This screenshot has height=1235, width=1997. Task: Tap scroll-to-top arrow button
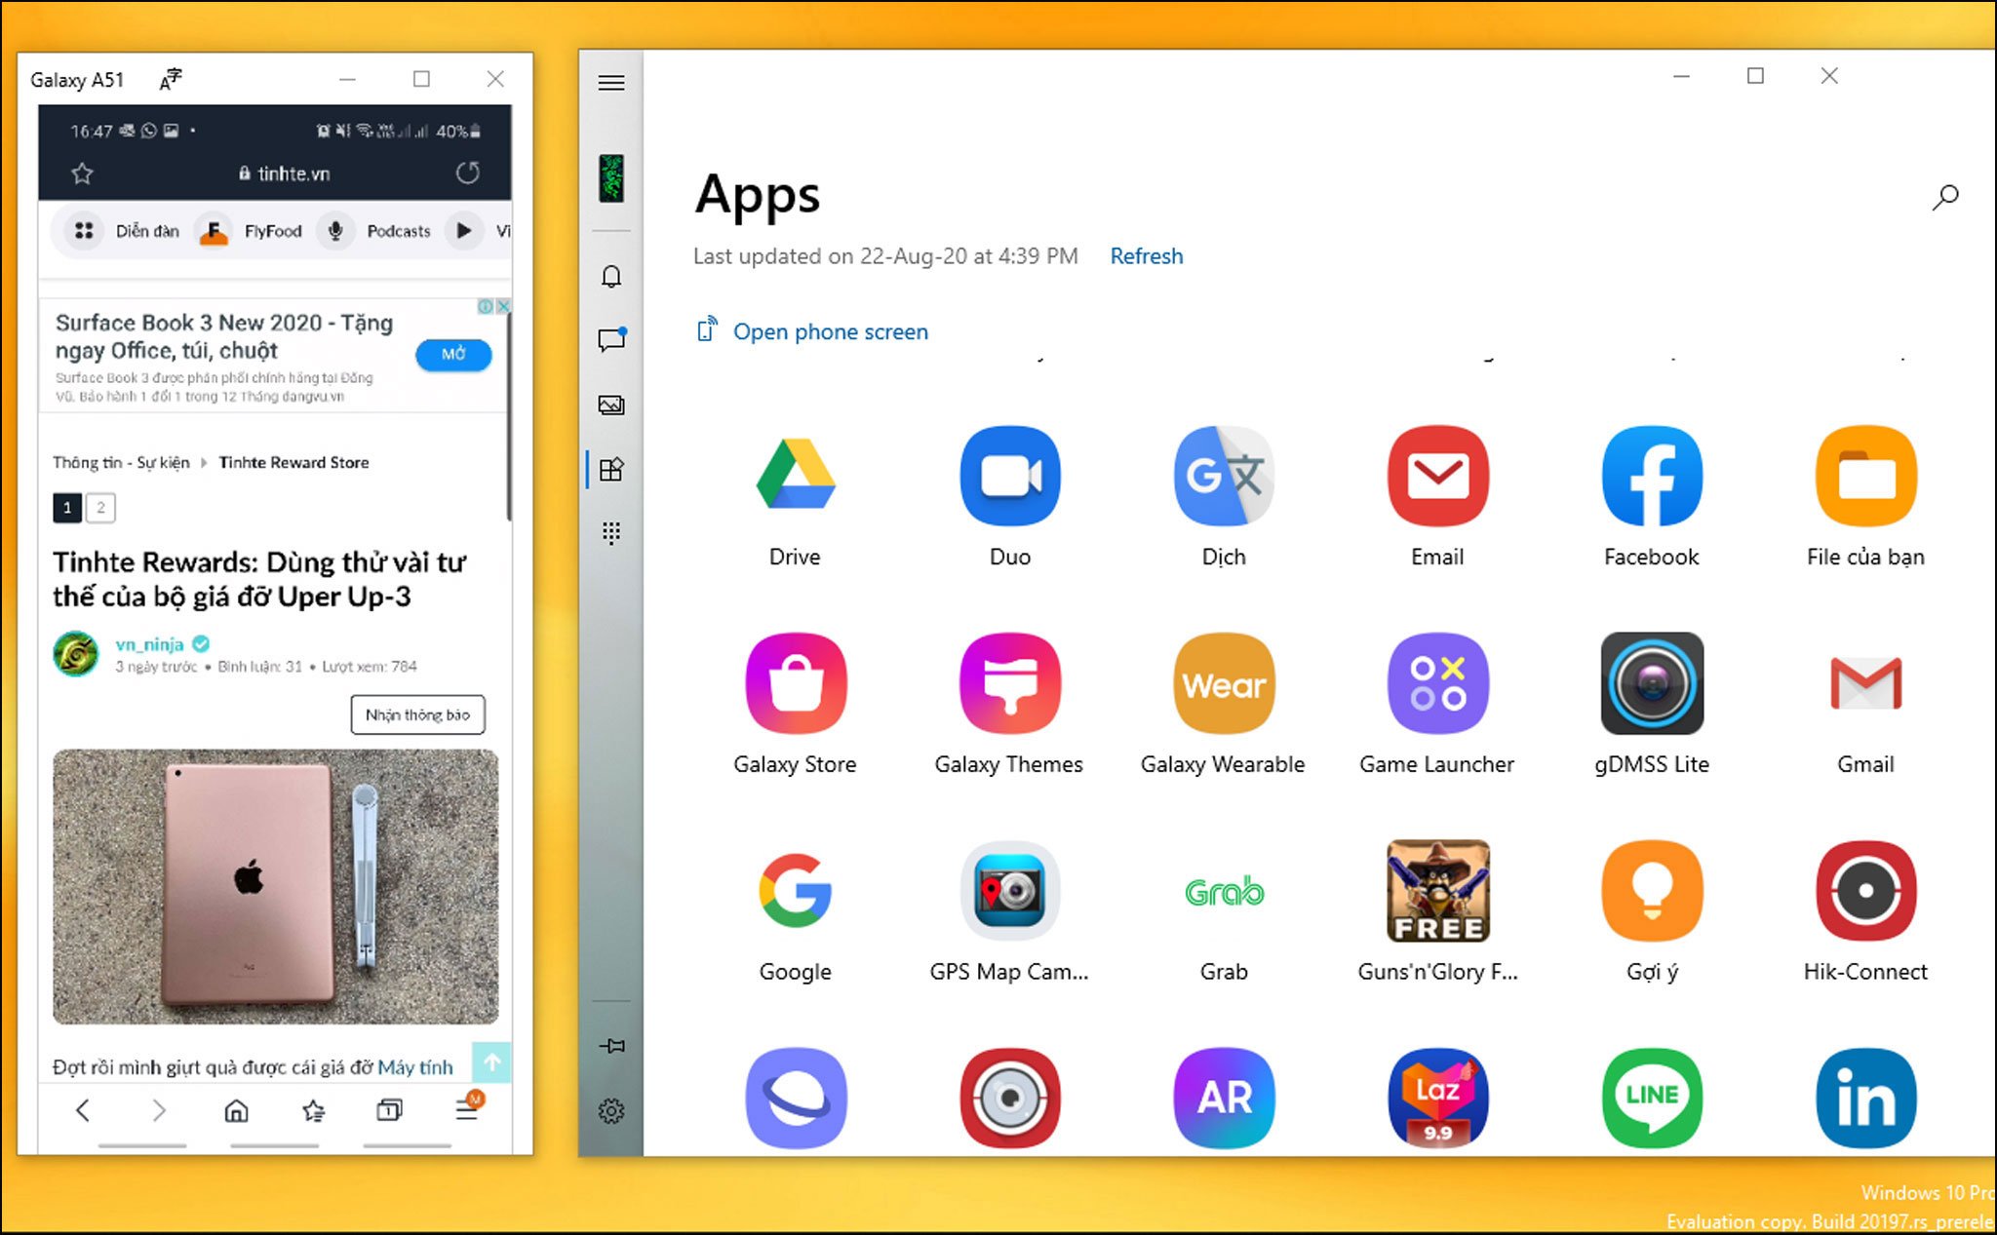491,1061
